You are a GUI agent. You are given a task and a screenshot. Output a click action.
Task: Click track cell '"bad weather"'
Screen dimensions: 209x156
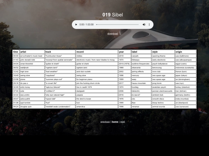(60, 72)
